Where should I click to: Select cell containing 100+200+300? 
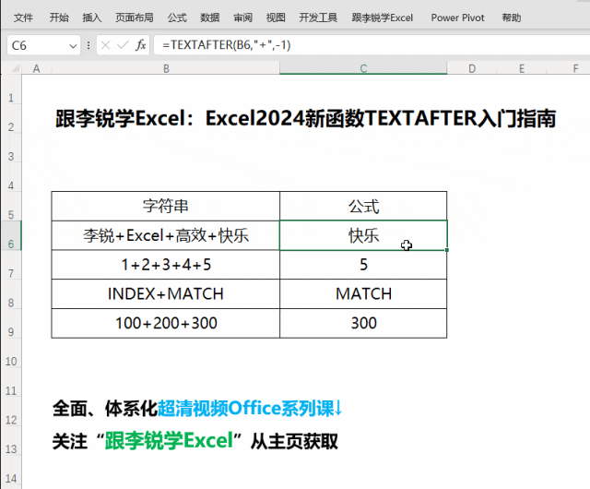tap(166, 323)
